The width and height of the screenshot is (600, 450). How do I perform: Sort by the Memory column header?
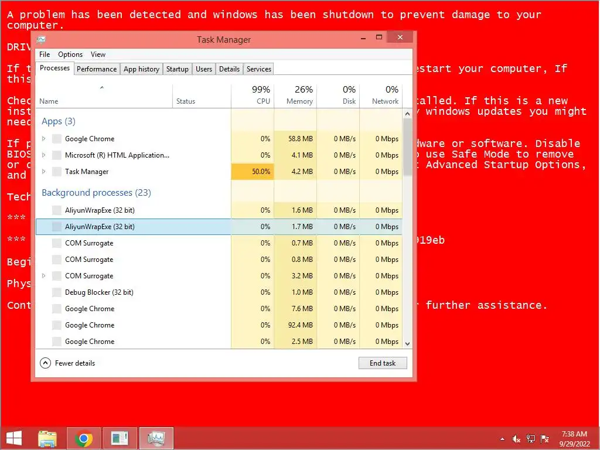pyautogui.click(x=295, y=96)
